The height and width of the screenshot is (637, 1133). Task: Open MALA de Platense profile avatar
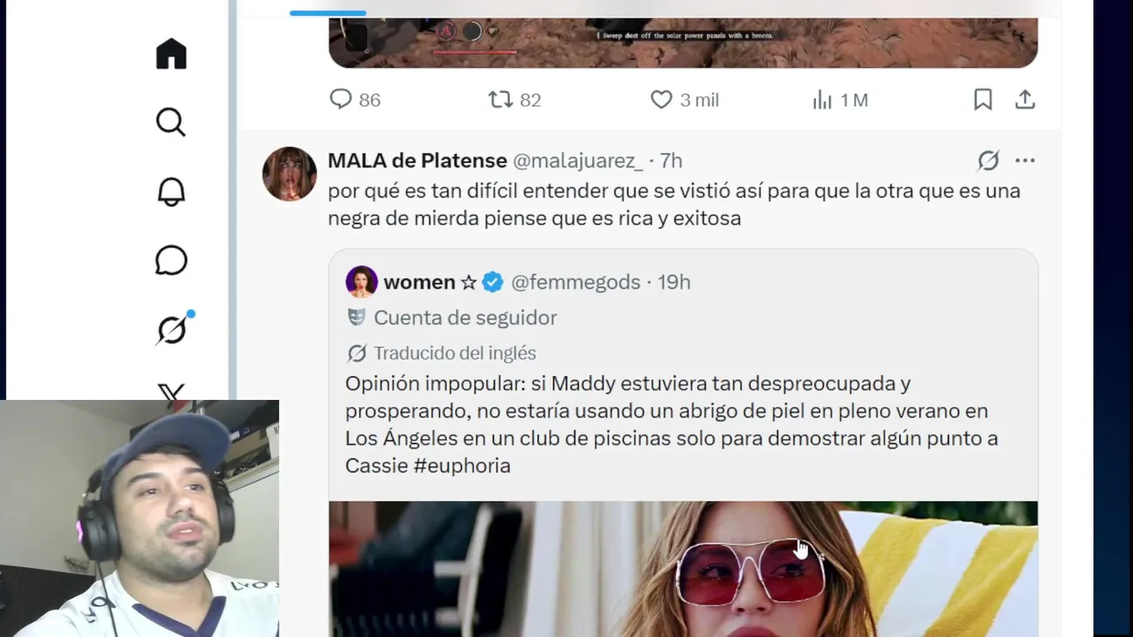[x=289, y=173]
